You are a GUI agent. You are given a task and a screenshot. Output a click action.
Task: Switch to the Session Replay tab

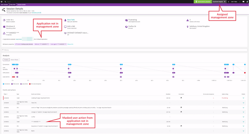coord(14,60)
